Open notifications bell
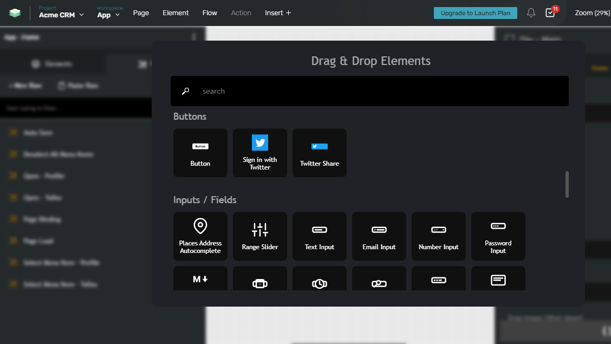Image resolution: width=611 pixels, height=344 pixels. pos(531,13)
